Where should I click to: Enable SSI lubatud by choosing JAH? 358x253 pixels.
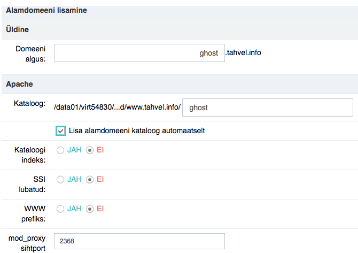pos(60,180)
